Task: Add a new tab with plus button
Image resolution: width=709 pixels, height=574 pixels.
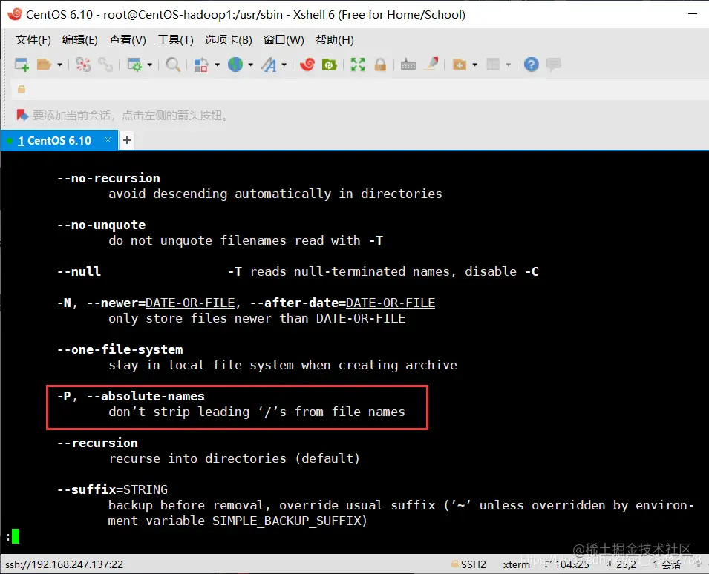Action: 127,140
